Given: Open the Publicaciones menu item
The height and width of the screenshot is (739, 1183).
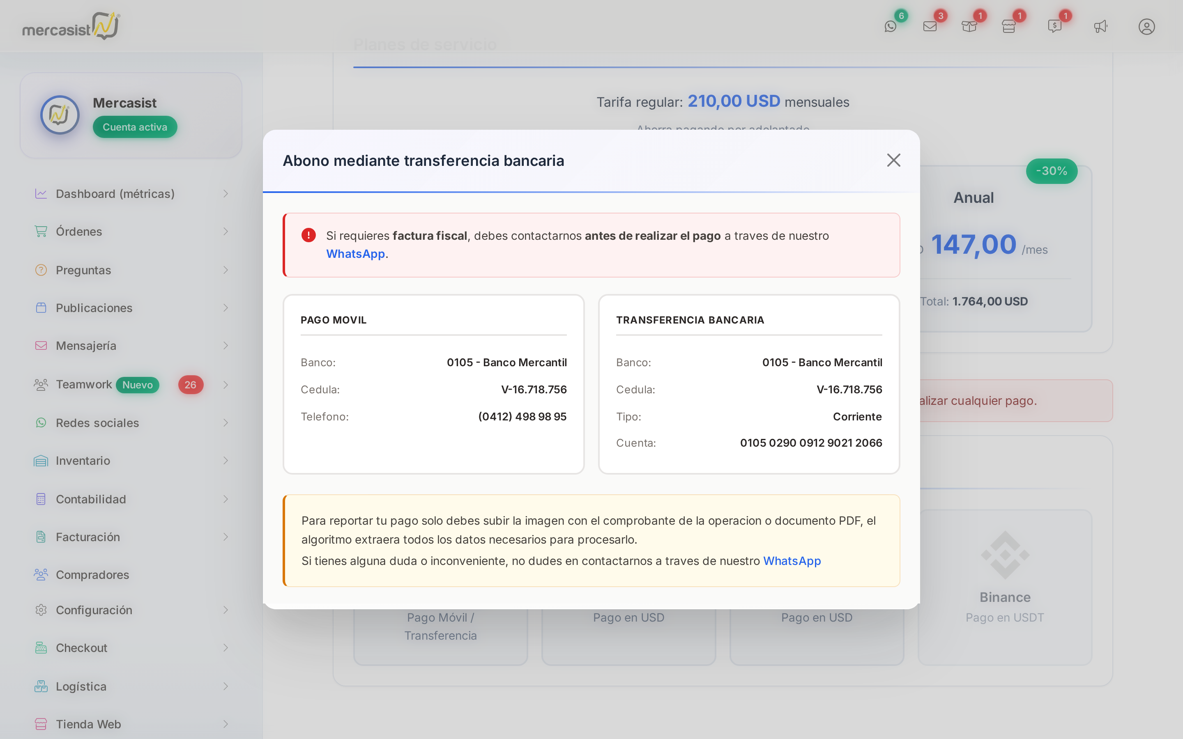Looking at the screenshot, I should (131, 308).
